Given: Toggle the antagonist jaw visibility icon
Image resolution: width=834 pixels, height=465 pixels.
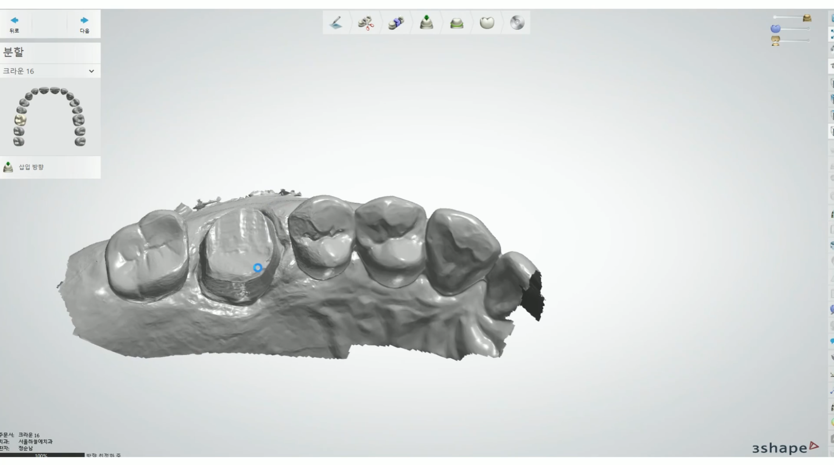Looking at the screenshot, I should pyautogui.click(x=775, y=41).
